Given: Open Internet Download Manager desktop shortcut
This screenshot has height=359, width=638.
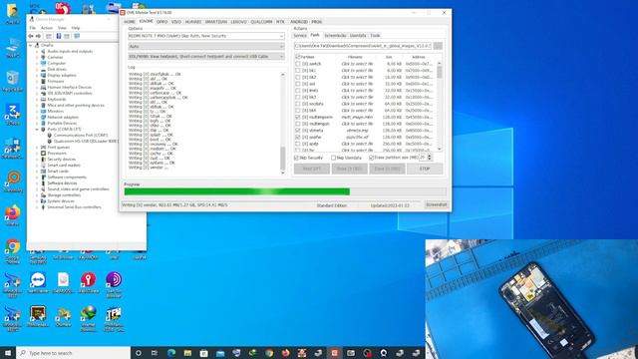Looking at the screenshot, I should pos(89,318).
